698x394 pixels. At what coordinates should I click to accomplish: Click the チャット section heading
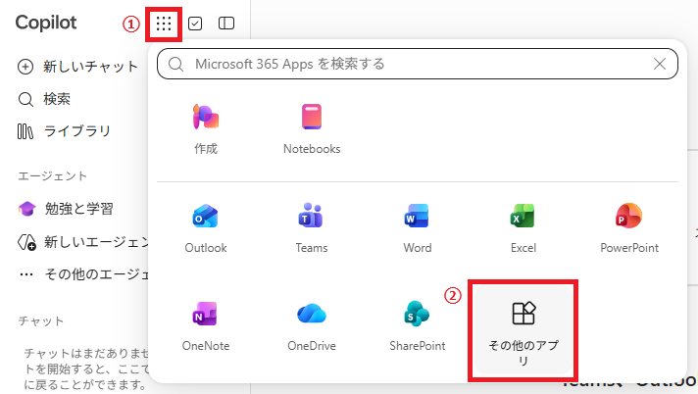tap(41, 321)
